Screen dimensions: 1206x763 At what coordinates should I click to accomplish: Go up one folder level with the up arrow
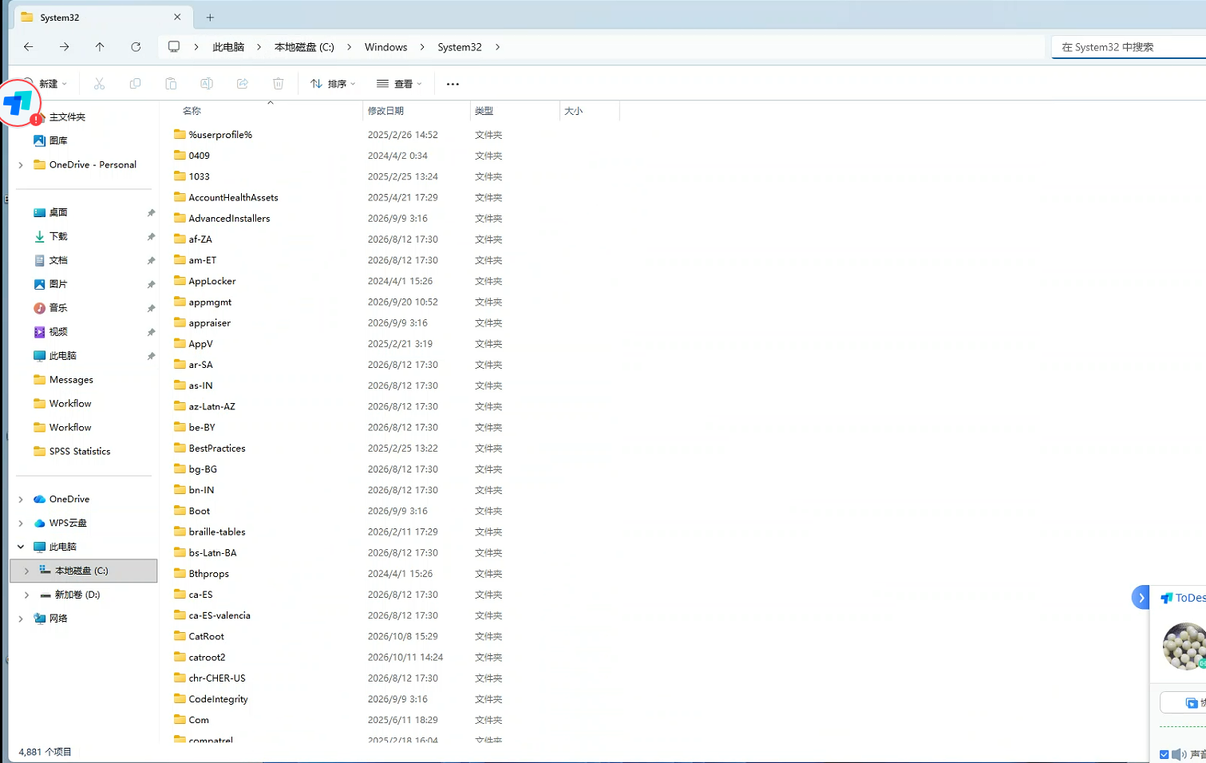[100, 47]
